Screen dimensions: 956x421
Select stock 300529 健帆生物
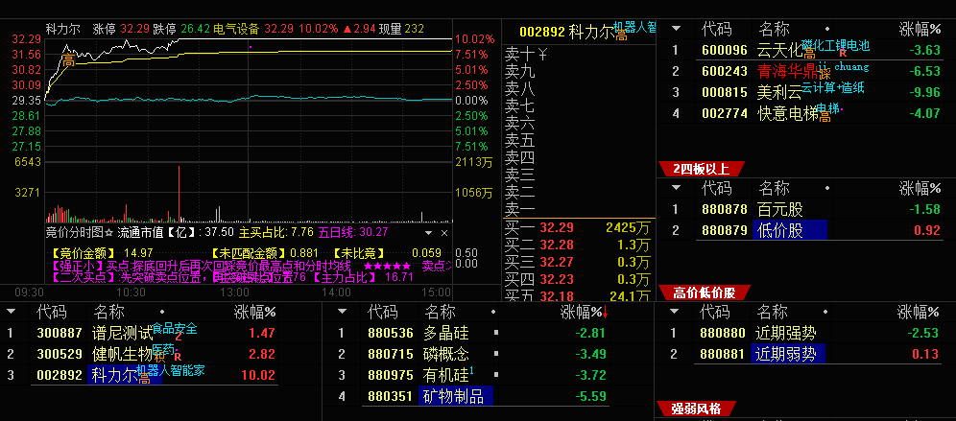141,354
